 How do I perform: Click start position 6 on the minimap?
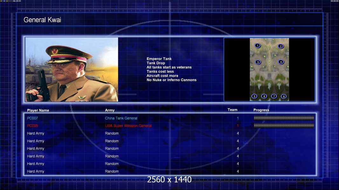point(264,96)
